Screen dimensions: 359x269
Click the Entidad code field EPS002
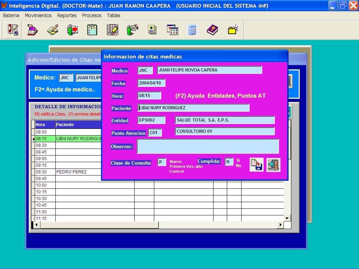pos(151,120)
